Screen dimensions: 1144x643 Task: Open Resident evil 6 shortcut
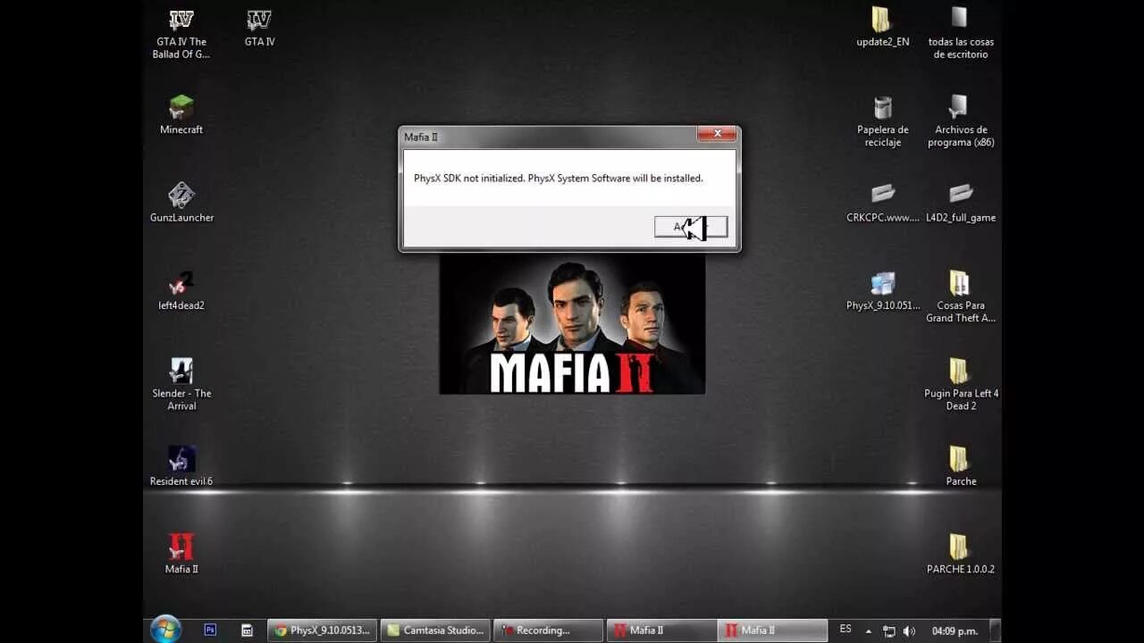click(x=181, y=466)
